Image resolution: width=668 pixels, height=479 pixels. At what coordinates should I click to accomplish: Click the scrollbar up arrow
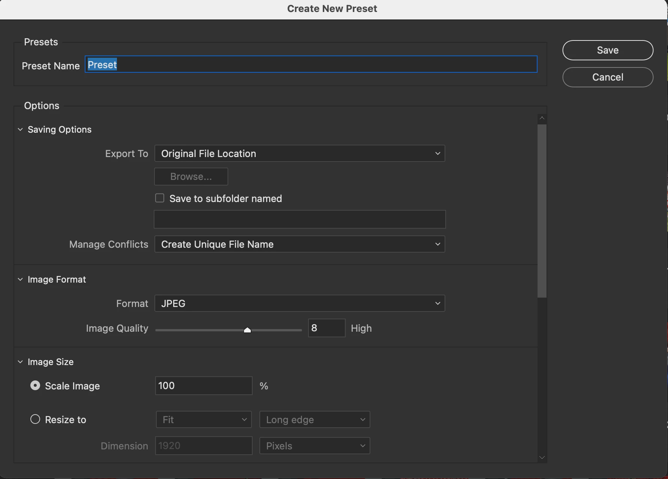[x=542, y=118]
